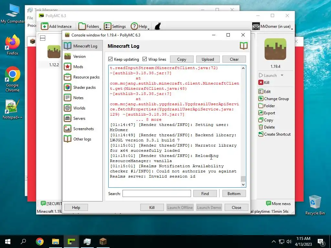Open MrDomer account dropdown
Screen dimensions: 331x248
[272, 26]
